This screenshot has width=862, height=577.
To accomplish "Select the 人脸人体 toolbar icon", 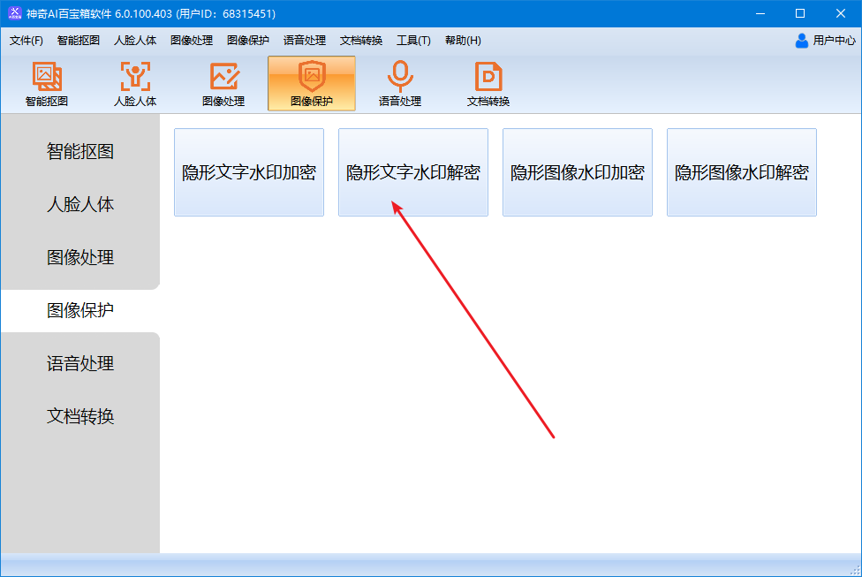I will [x=135, y=84].
